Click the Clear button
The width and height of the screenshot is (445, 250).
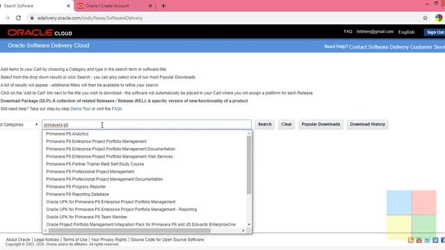point(286,124)
